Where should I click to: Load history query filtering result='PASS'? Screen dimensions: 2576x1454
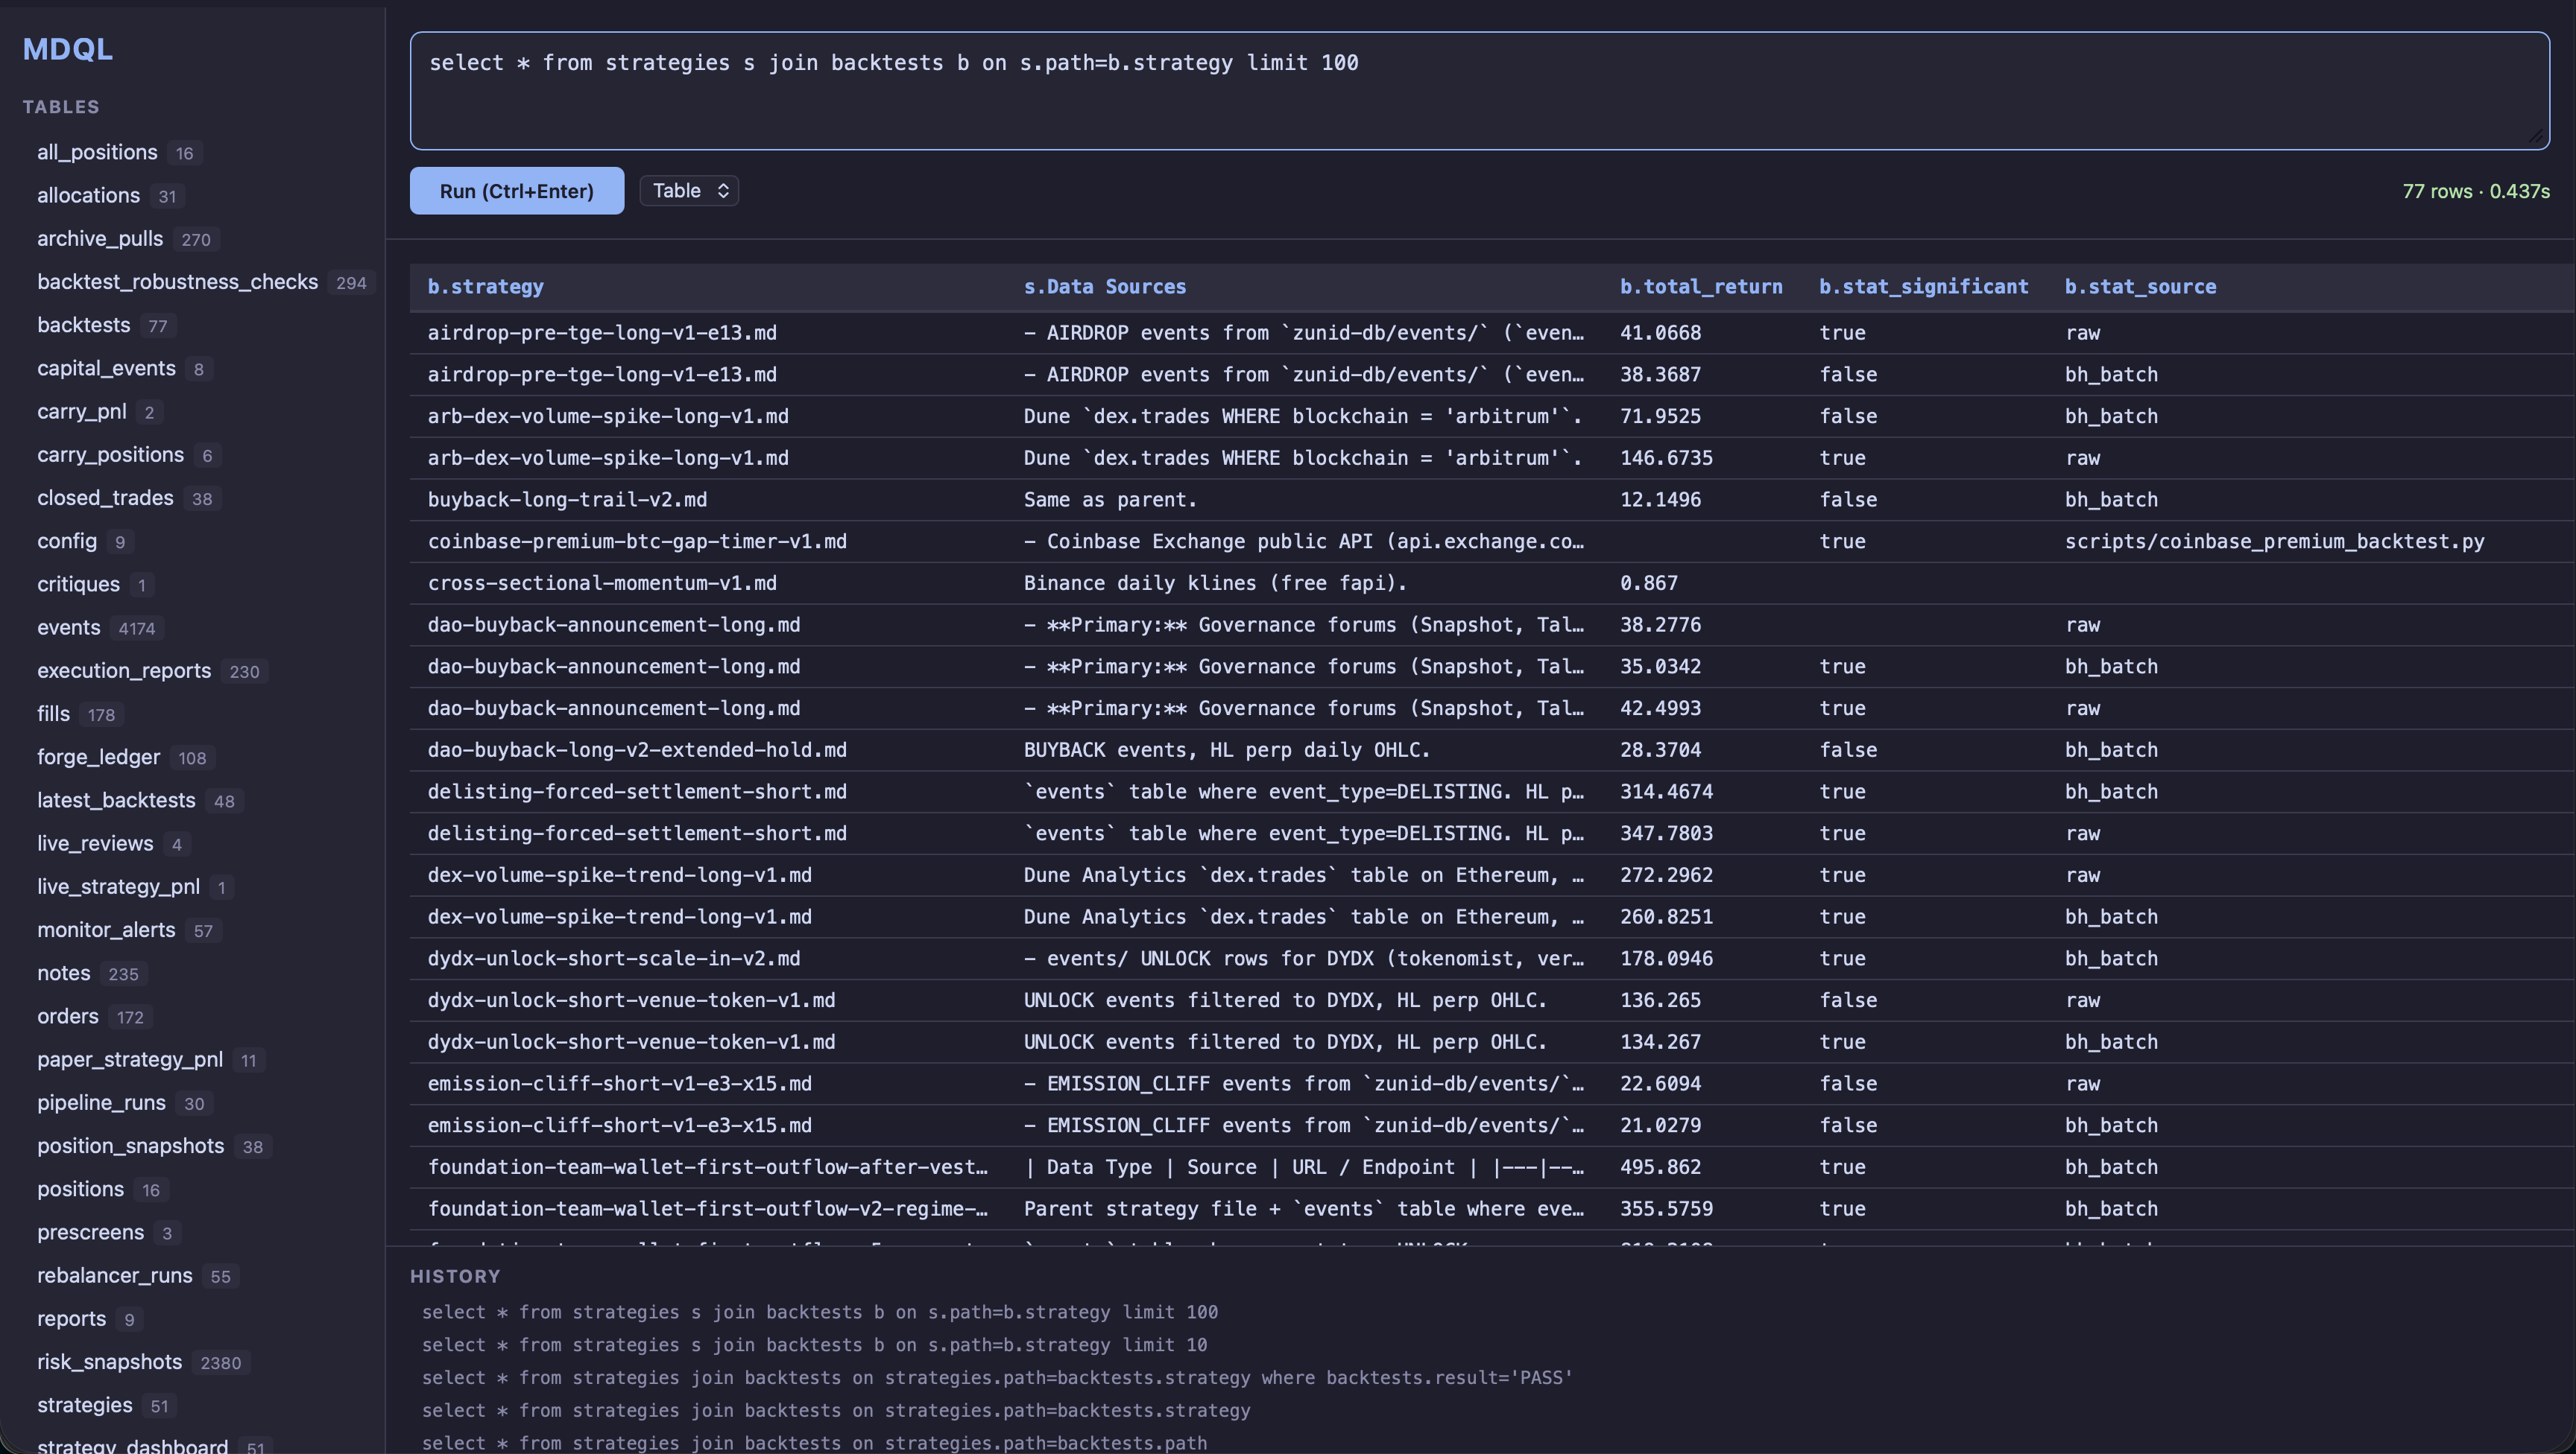point(997,1378)
